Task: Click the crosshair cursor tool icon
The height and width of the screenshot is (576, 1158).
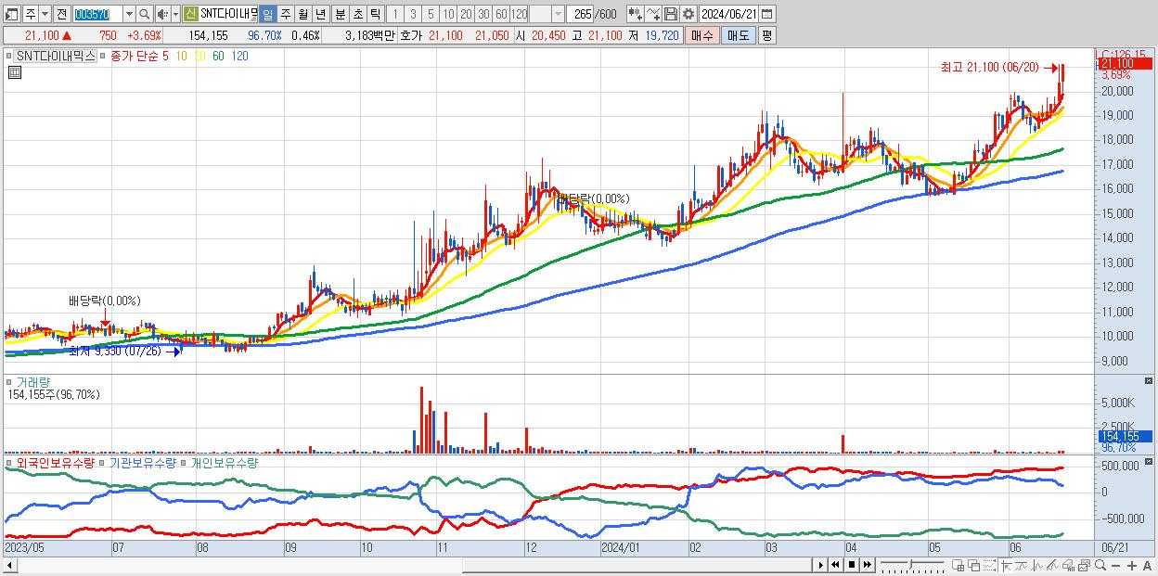Action: 1007,565
